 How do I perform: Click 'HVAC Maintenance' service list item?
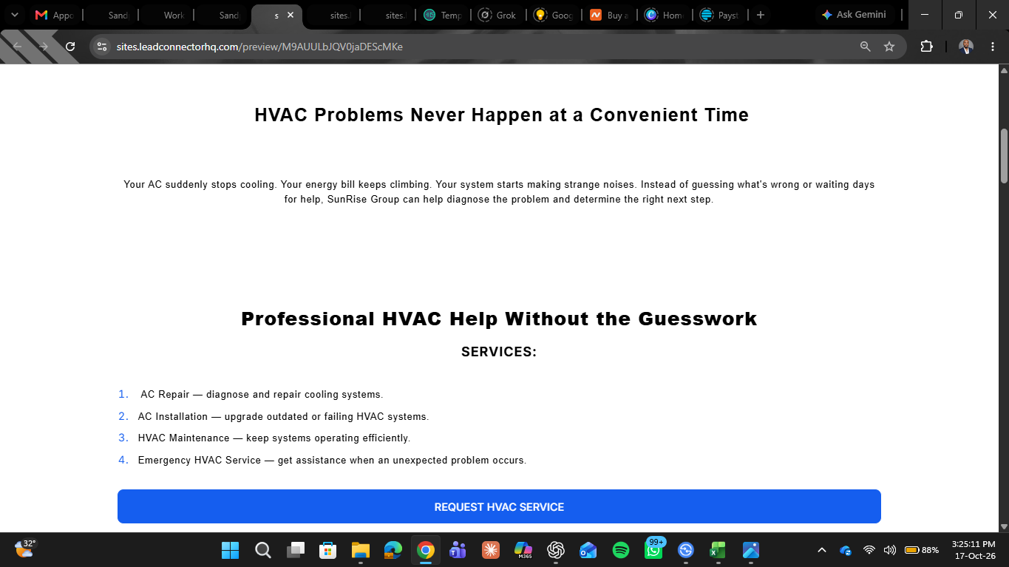(x=274, y=438)
